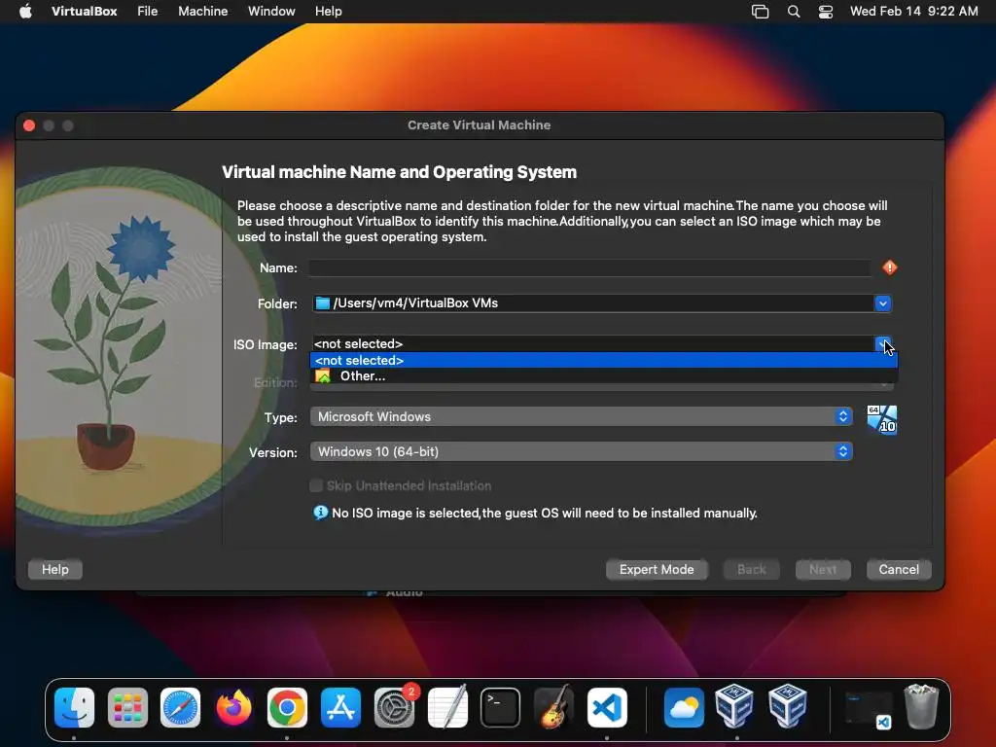Launch Firefox from the dock

233,707
